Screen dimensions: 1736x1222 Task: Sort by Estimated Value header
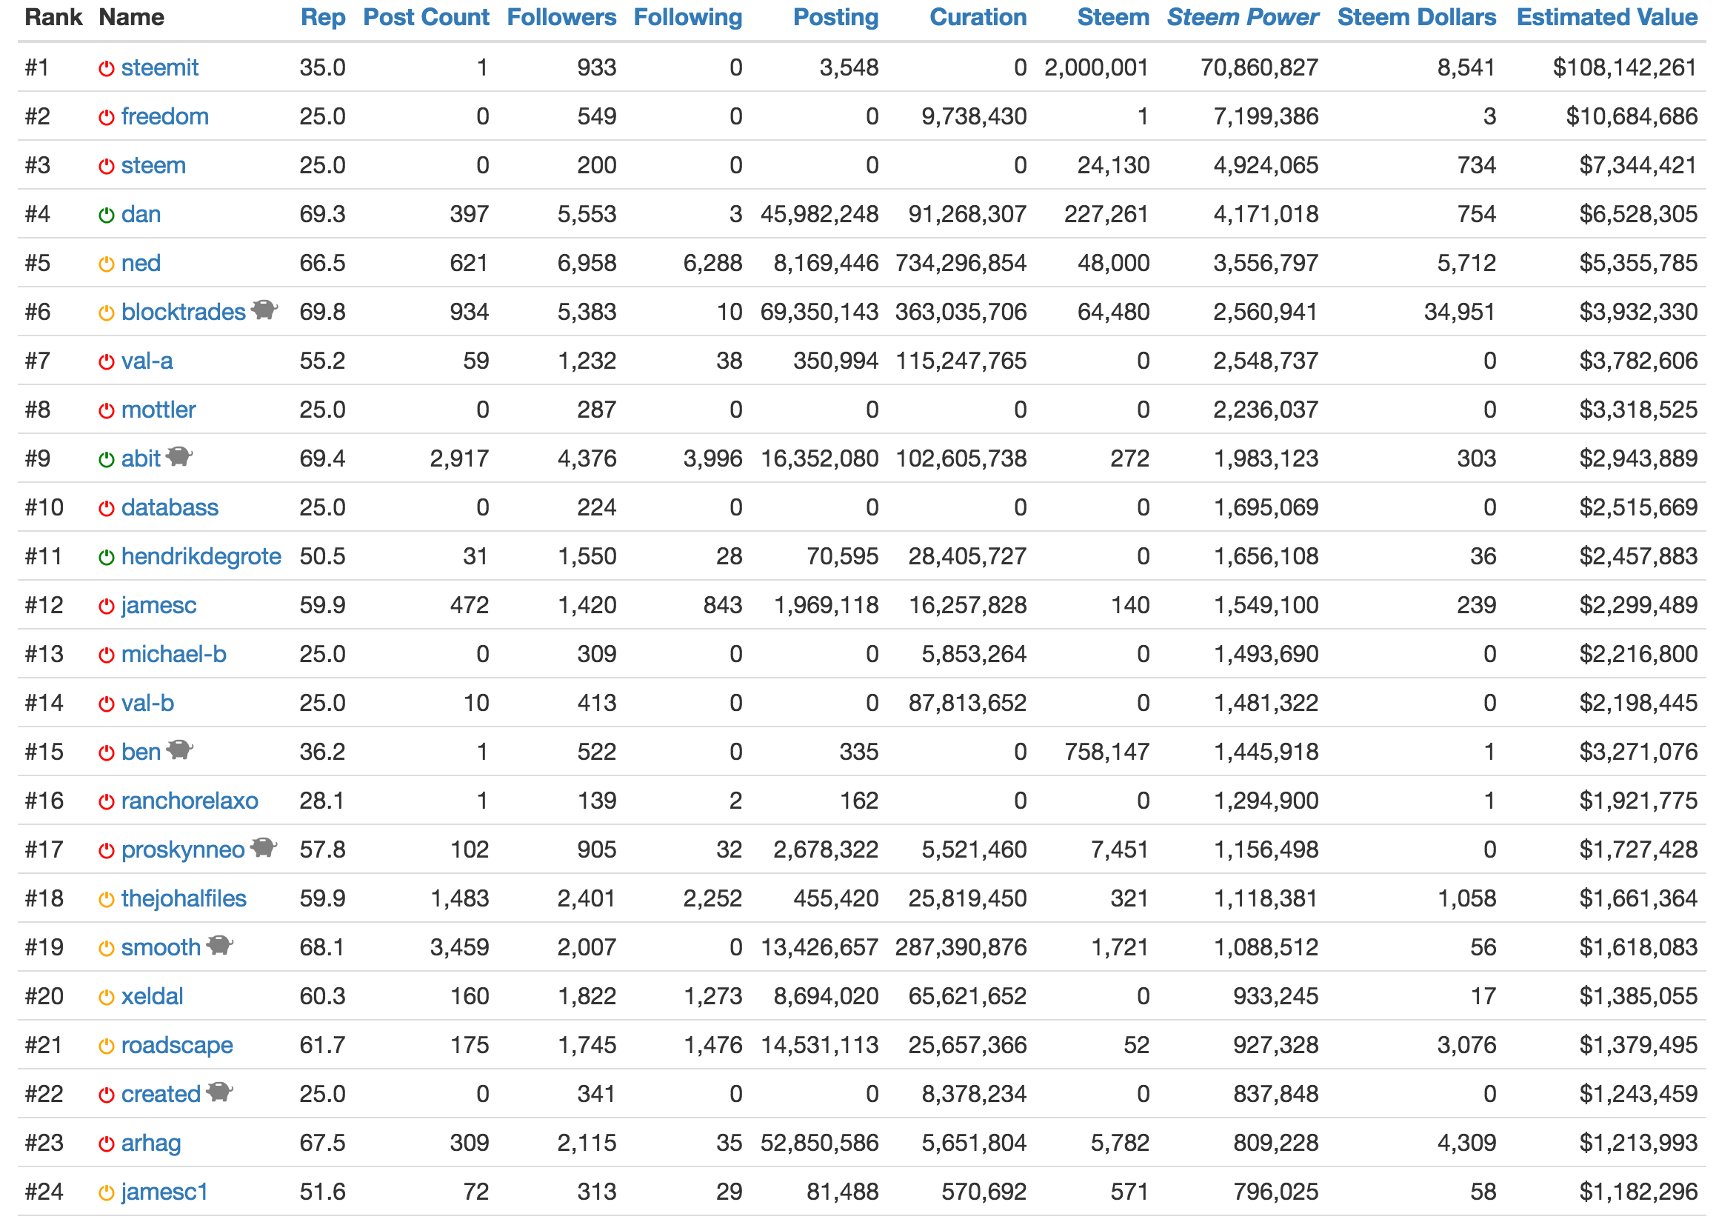1607,17
